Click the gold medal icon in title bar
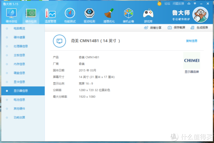214x143 pixels. 159,4
